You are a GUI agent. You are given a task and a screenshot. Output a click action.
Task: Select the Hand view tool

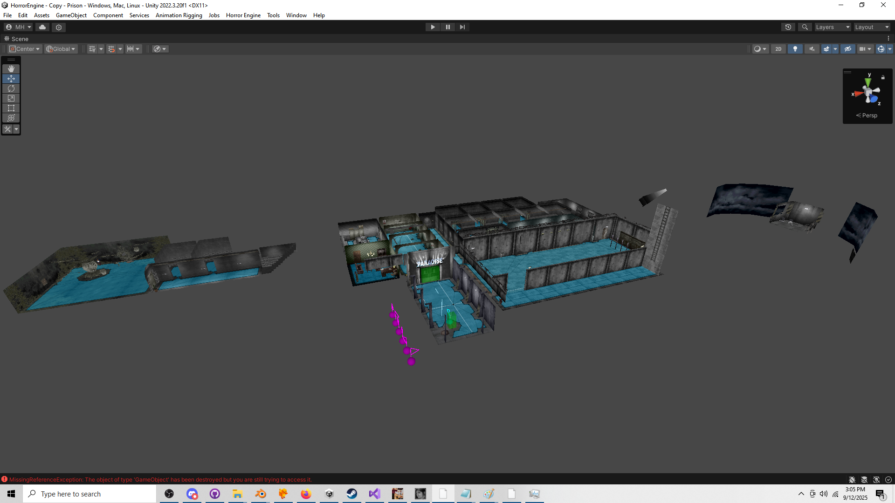click(11, 69)
